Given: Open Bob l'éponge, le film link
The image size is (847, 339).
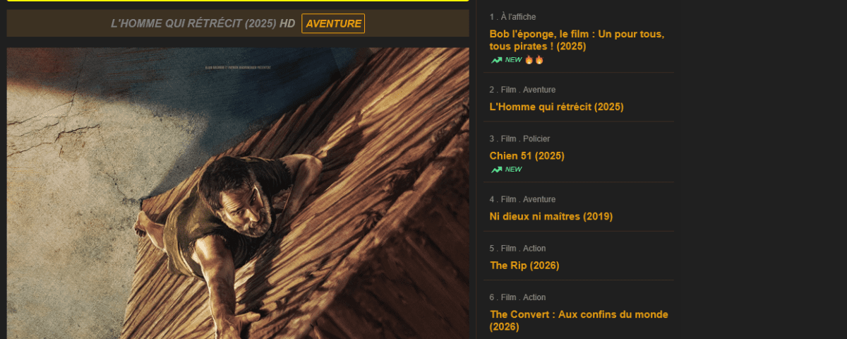Looking at the screenshot, I should pyautogui.click(x=577, y=40).
